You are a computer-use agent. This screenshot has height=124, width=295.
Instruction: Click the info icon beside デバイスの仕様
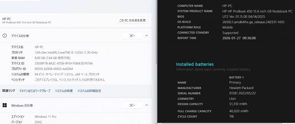pos(5,36)
